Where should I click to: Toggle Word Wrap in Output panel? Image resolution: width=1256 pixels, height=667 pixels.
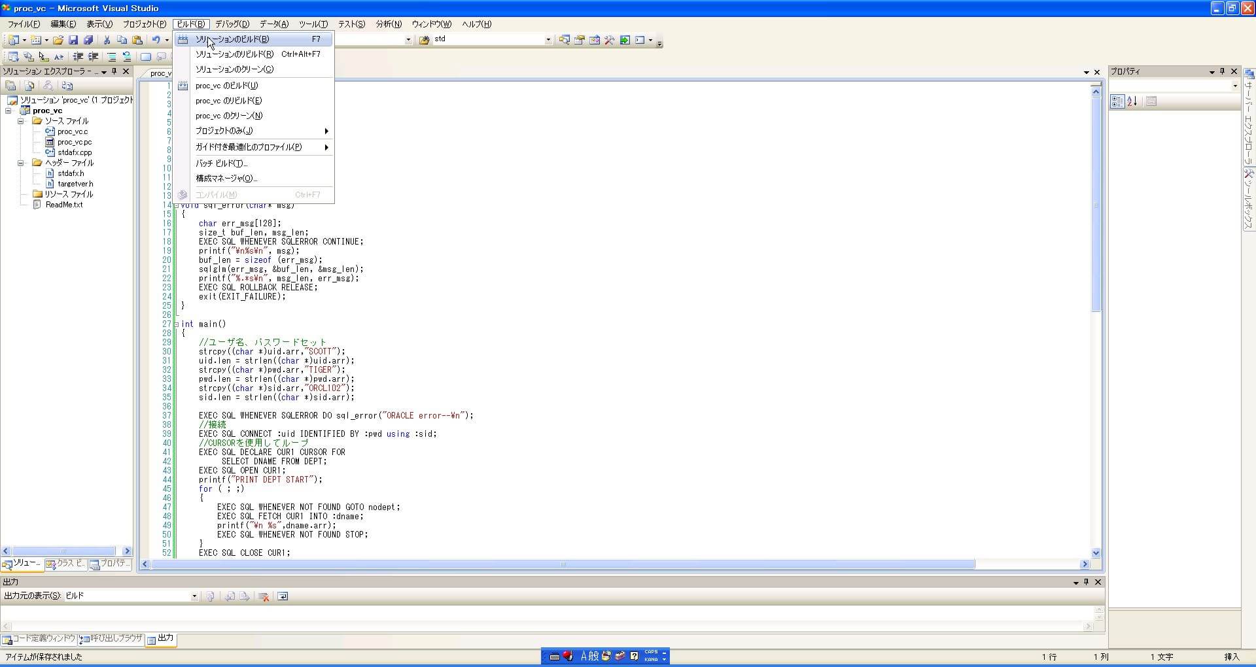[283, 596]
